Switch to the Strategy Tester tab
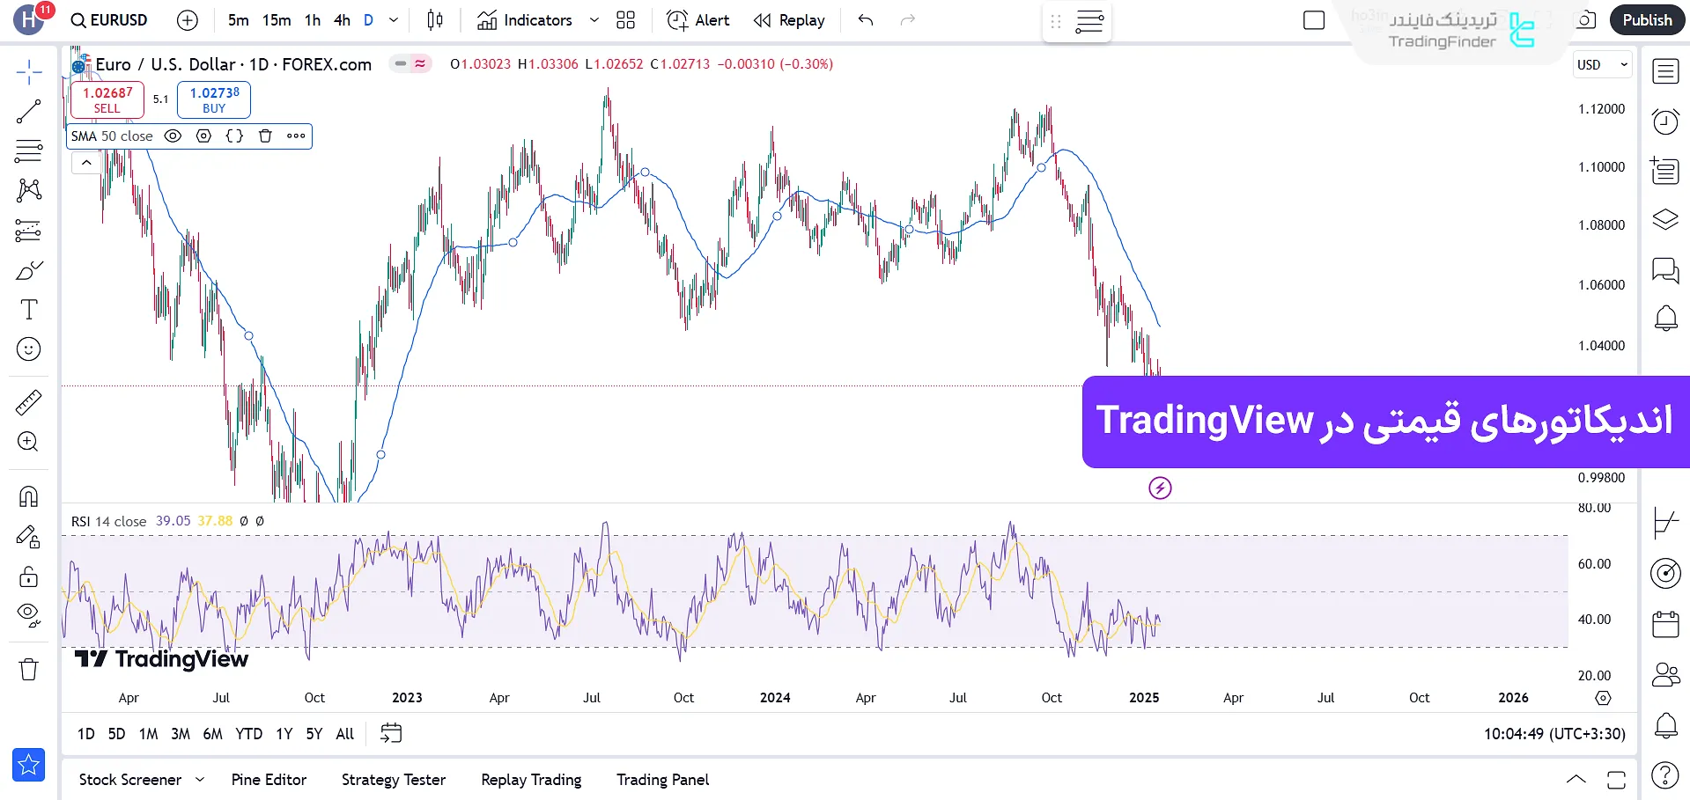 (x=393, y=780)
